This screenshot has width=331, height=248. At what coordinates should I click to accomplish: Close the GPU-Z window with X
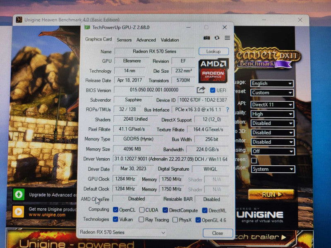225,27
